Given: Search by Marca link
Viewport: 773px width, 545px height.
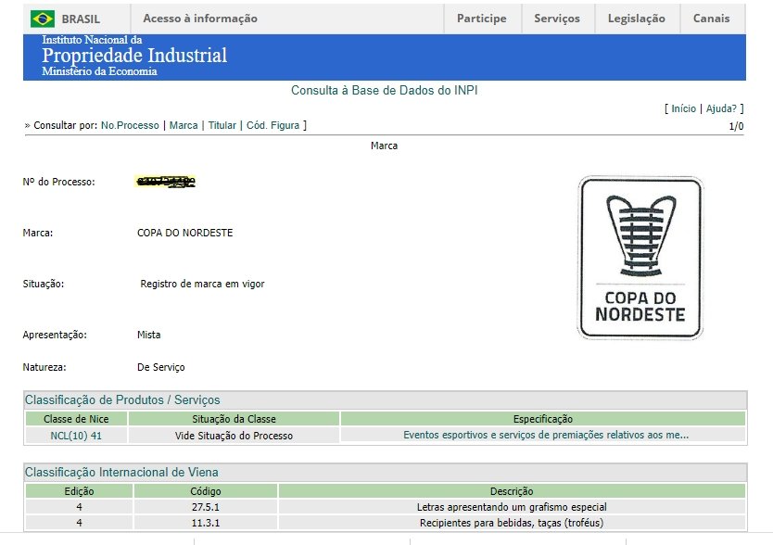Looking at the screenshot, I should pos(184,125).
